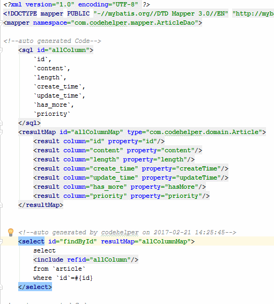Click the highlighted opening select tag
The height and width of the screenshot is (304, 274).
[31, 242]
